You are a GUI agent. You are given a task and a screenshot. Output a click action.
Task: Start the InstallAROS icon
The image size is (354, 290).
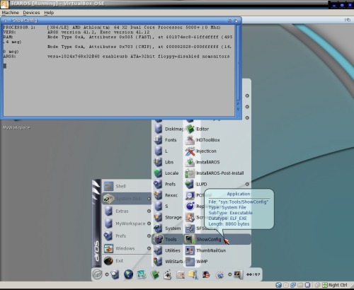pos(190,162)
